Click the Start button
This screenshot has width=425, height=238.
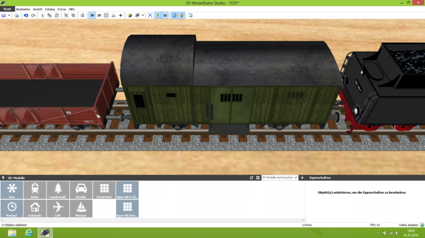point(7,9)
